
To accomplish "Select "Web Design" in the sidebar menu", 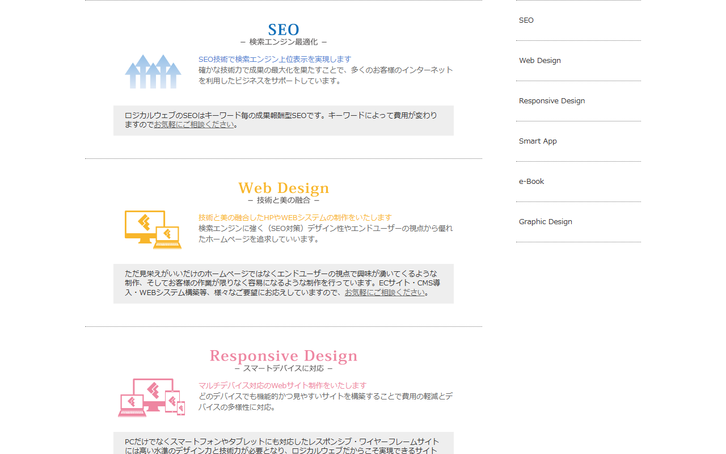I will (x=539, y=60).
